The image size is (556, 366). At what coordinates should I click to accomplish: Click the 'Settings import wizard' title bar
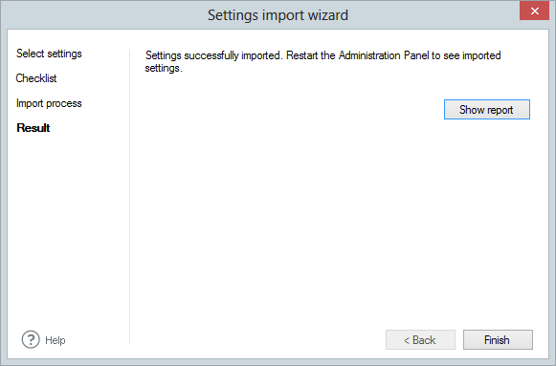278,15
